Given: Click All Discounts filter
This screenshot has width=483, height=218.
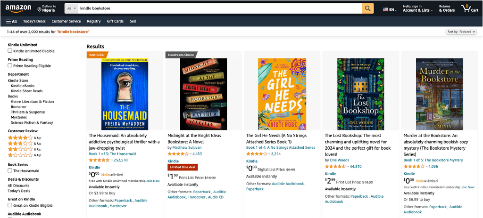Looking at the screenshot, I should point(18,186).
